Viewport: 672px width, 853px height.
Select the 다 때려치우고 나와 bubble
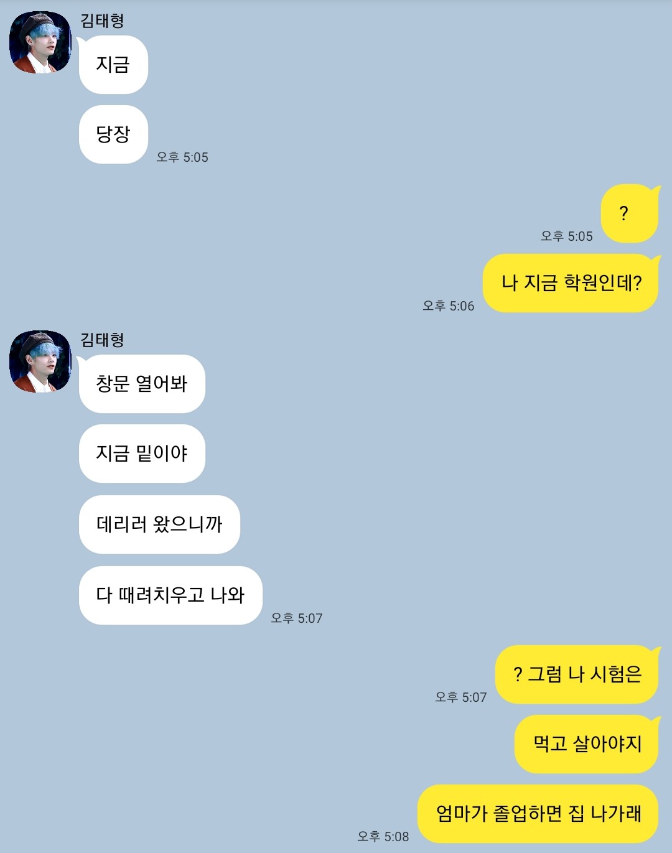[x=170, y=595]
